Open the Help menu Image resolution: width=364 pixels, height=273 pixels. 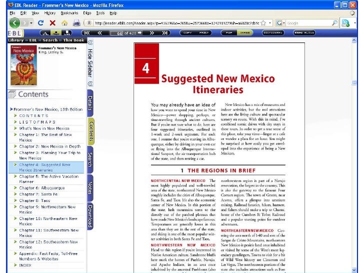click(x=113, y=13)
